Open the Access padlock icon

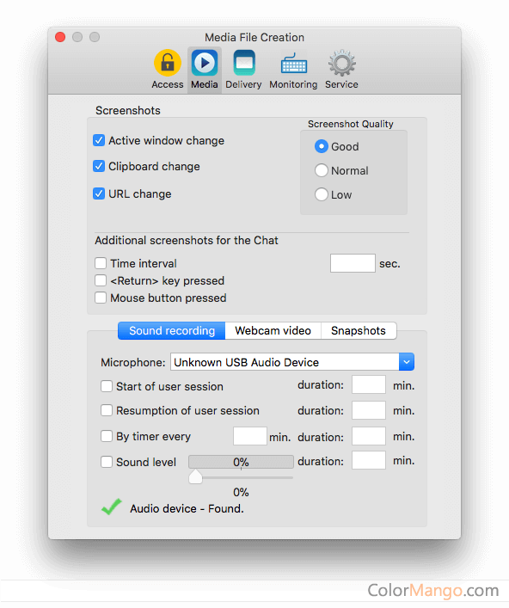(168, 63)
